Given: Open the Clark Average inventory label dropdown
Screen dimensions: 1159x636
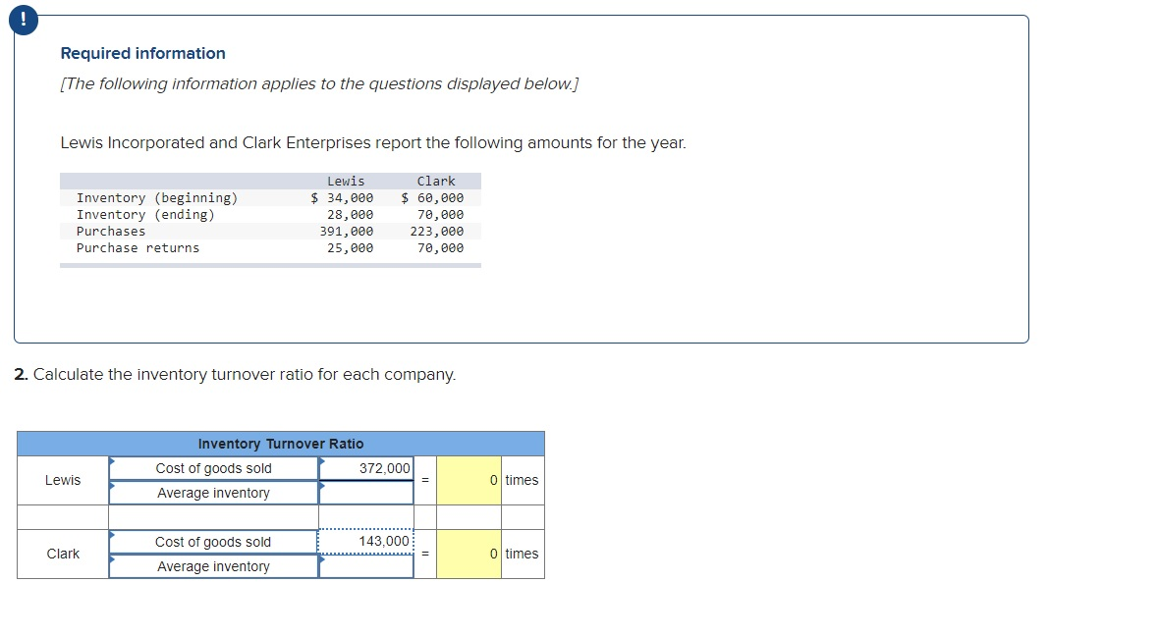Looking at the screenshot, I should pos(214,566).
